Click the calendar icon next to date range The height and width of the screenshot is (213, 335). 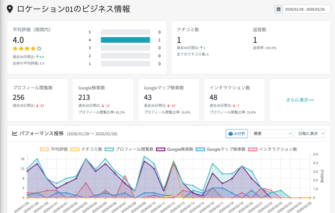(278, 9)
